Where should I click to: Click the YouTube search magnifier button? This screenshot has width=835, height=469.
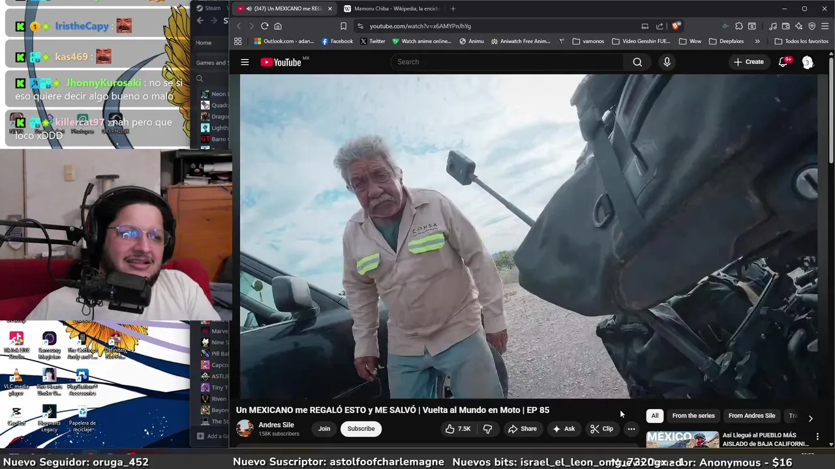tap(637, 62)
